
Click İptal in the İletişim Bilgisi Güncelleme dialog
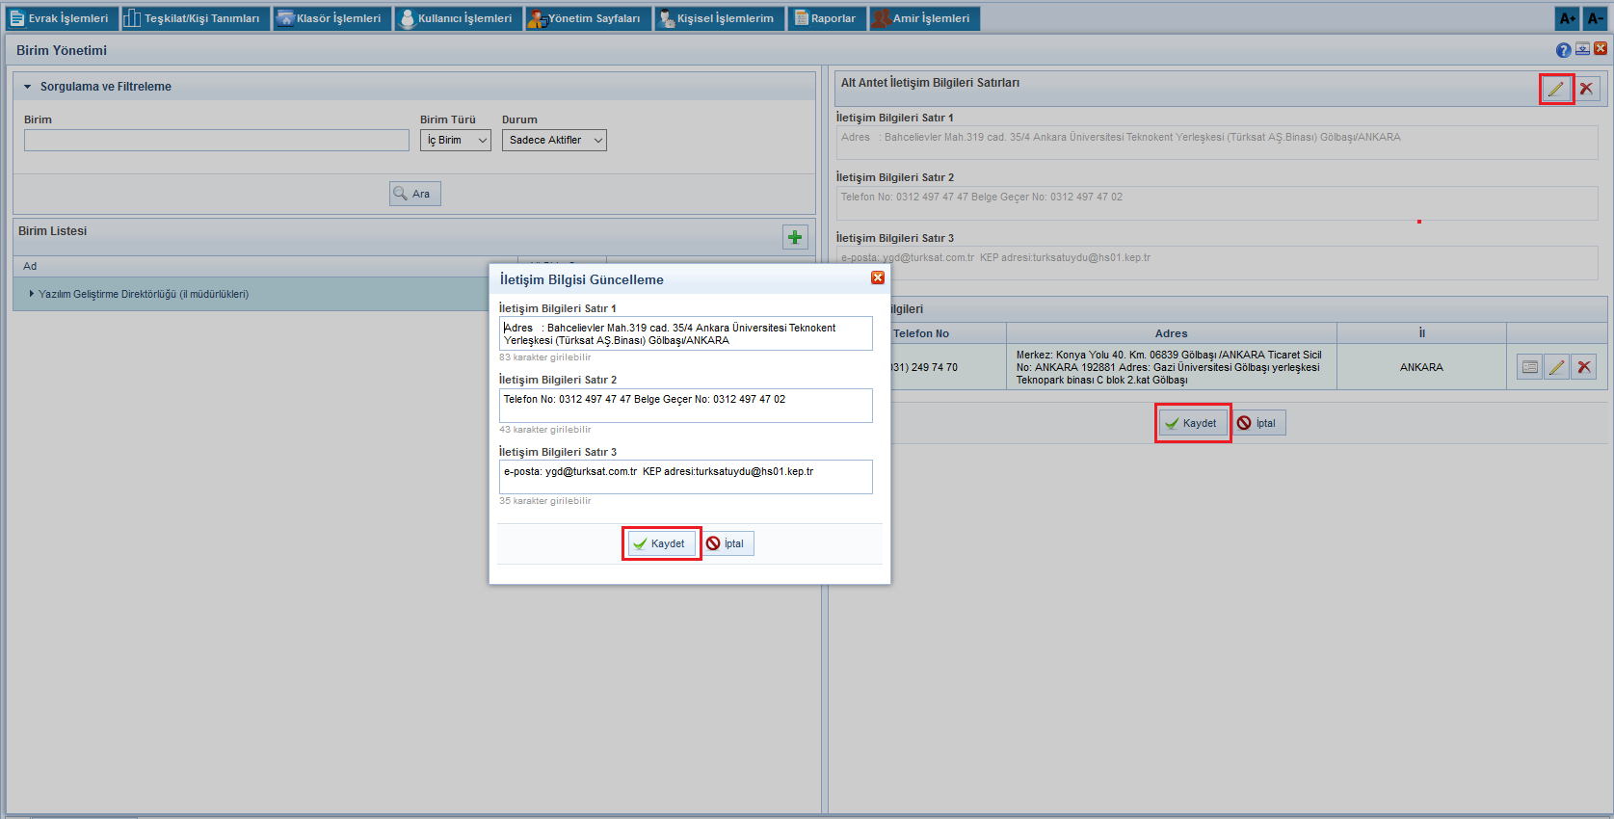(x=728, y=543)
